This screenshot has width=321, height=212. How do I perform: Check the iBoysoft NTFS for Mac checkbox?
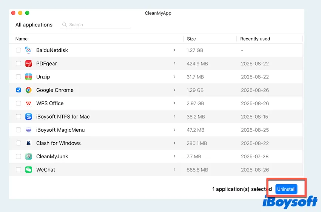(19, 117)
